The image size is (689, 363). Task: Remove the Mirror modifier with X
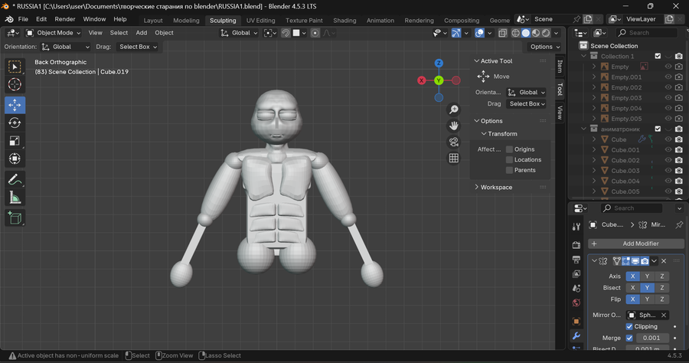pos(664,261)
